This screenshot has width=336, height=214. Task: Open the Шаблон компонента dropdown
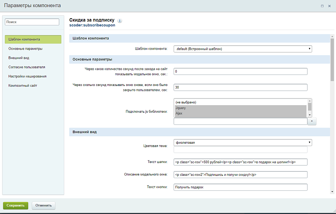tap(243, 49)
